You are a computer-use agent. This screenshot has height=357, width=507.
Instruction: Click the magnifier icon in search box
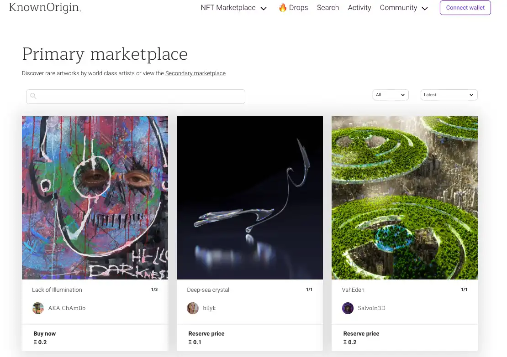(33, 96)
